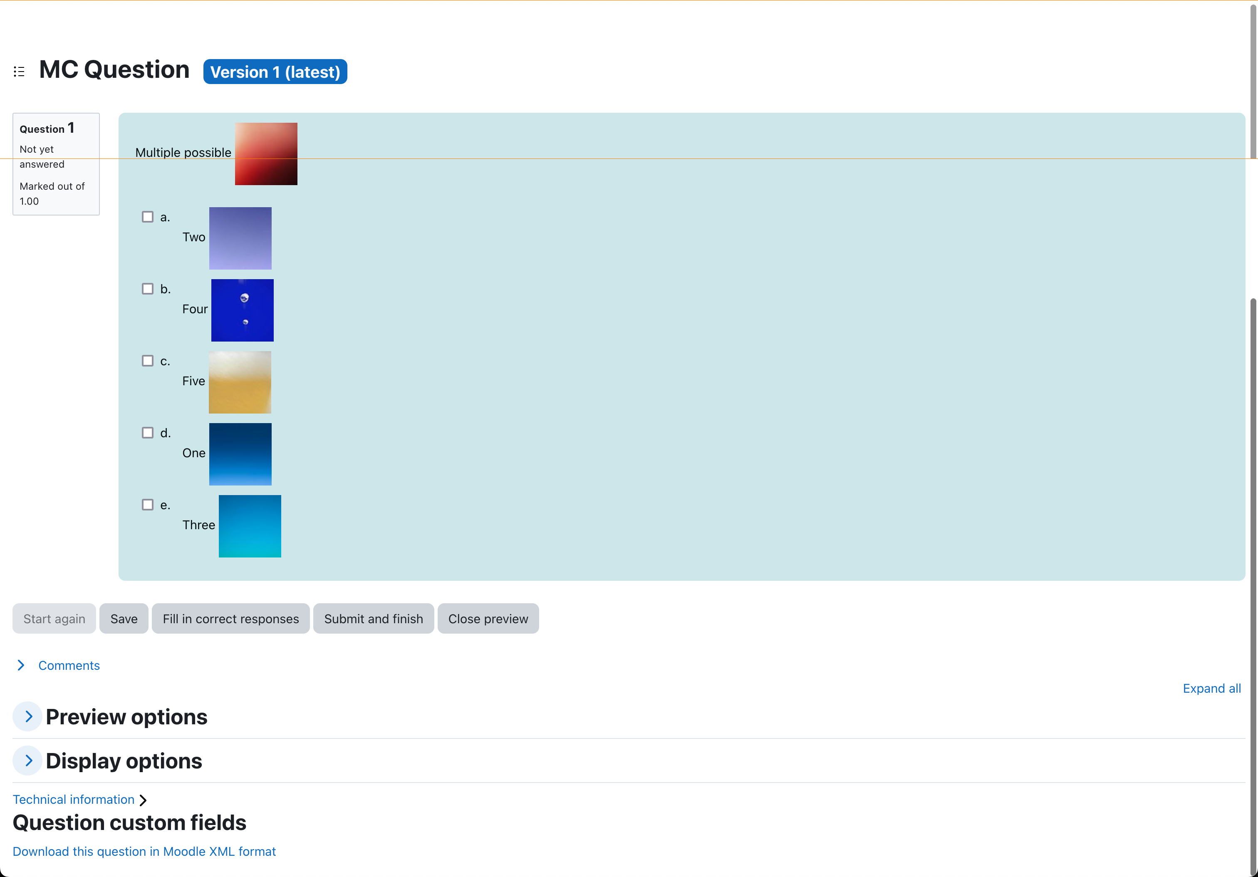
Task: Click Fill in correct responses
Action: [230, 619]
